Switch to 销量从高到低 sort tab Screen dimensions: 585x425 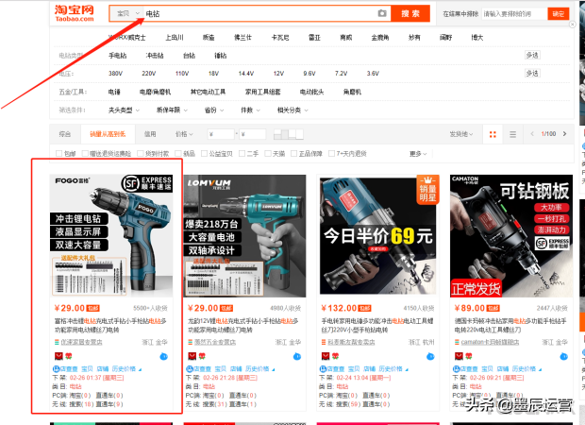pyautogui.click(x=108, y=134)
